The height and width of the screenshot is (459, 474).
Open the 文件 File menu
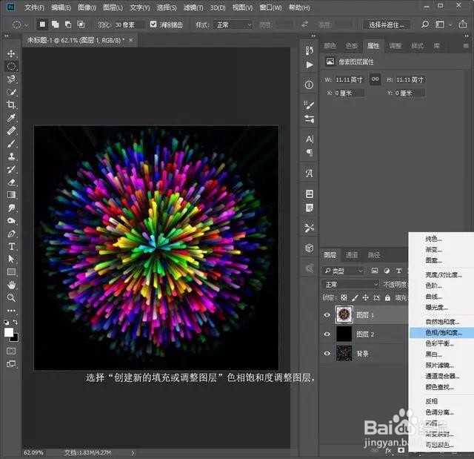pyautogui.click(x=34, y=7)
